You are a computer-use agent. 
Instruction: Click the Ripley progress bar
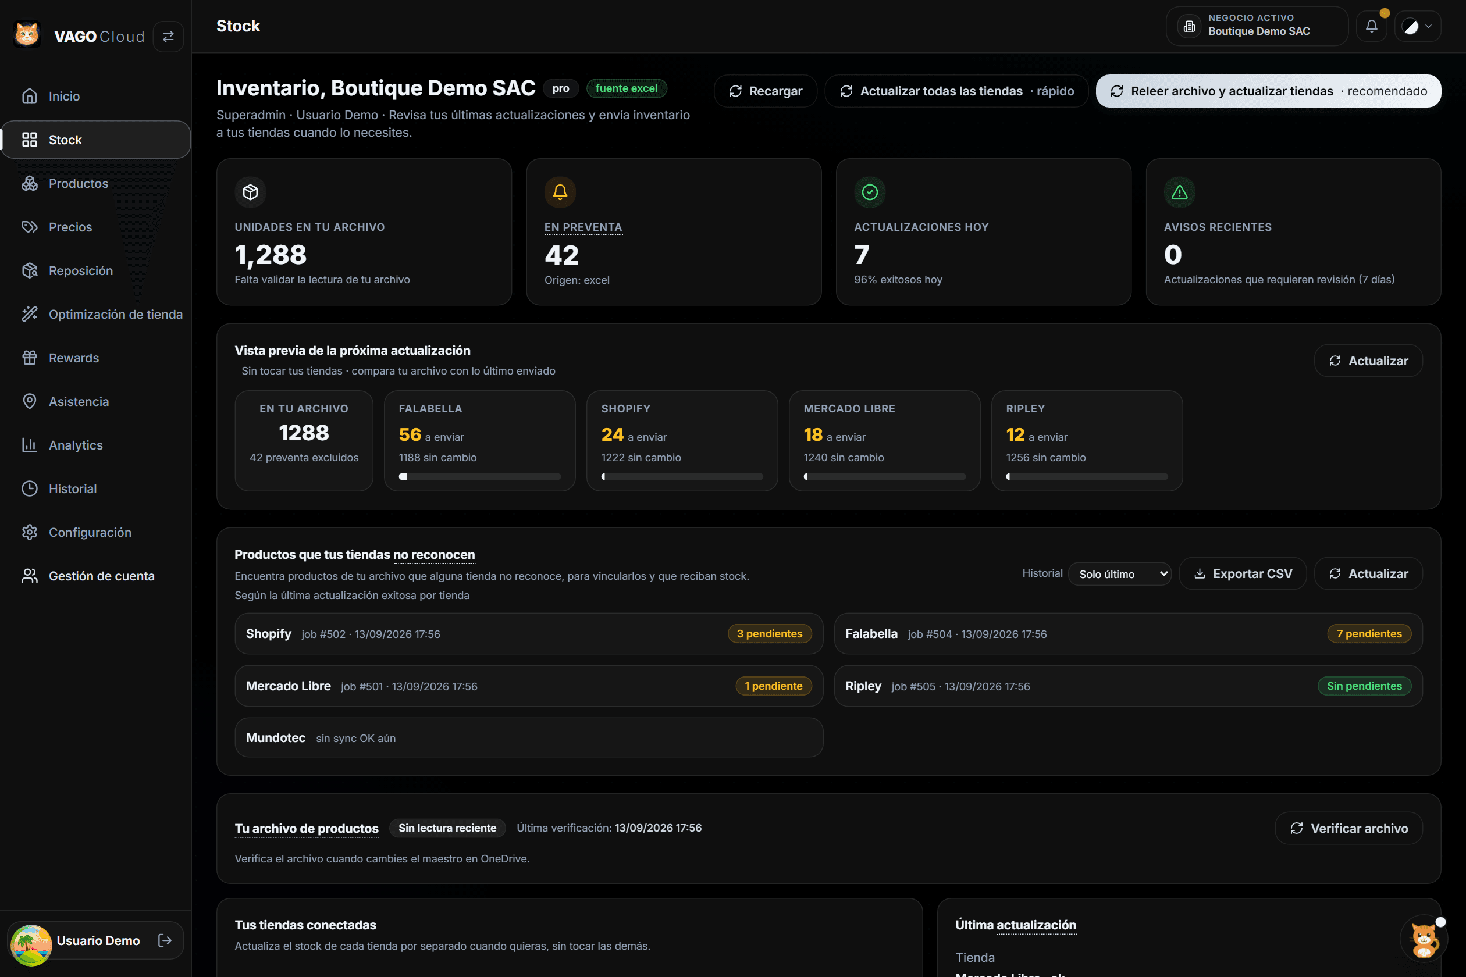[x=1087, y=477]
